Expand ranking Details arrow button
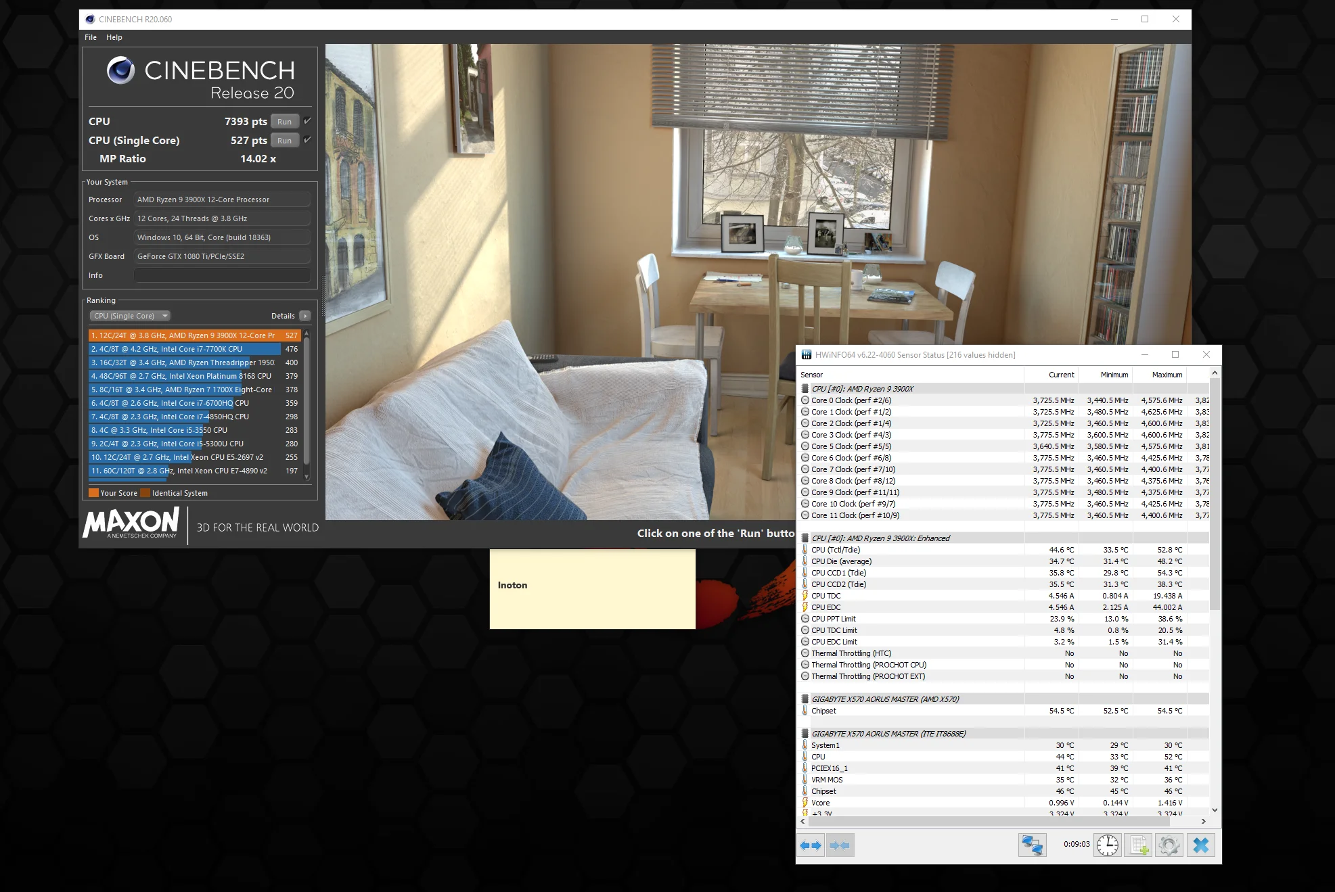This screenshot has height=892, width=1335. tap(305, 316)
